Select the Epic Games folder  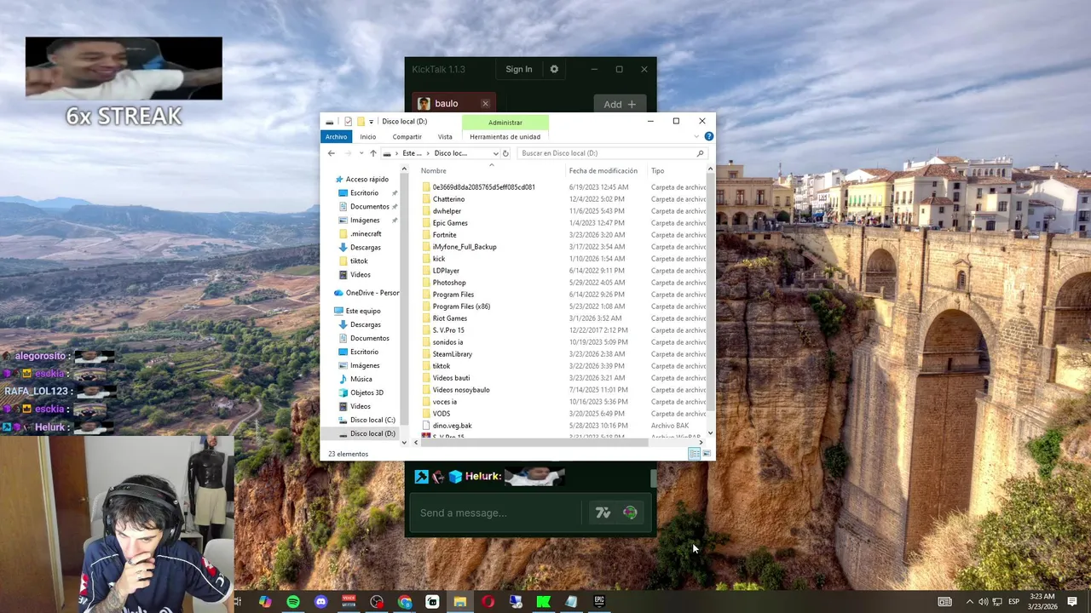pos(450,223)
